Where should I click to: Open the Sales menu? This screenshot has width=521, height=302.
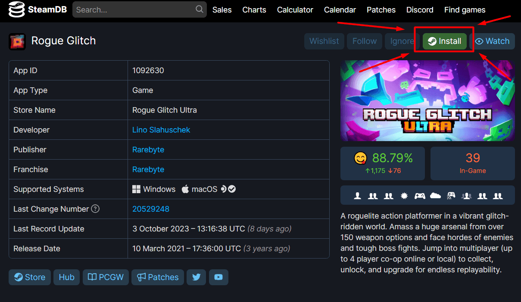tap(222, 9)
